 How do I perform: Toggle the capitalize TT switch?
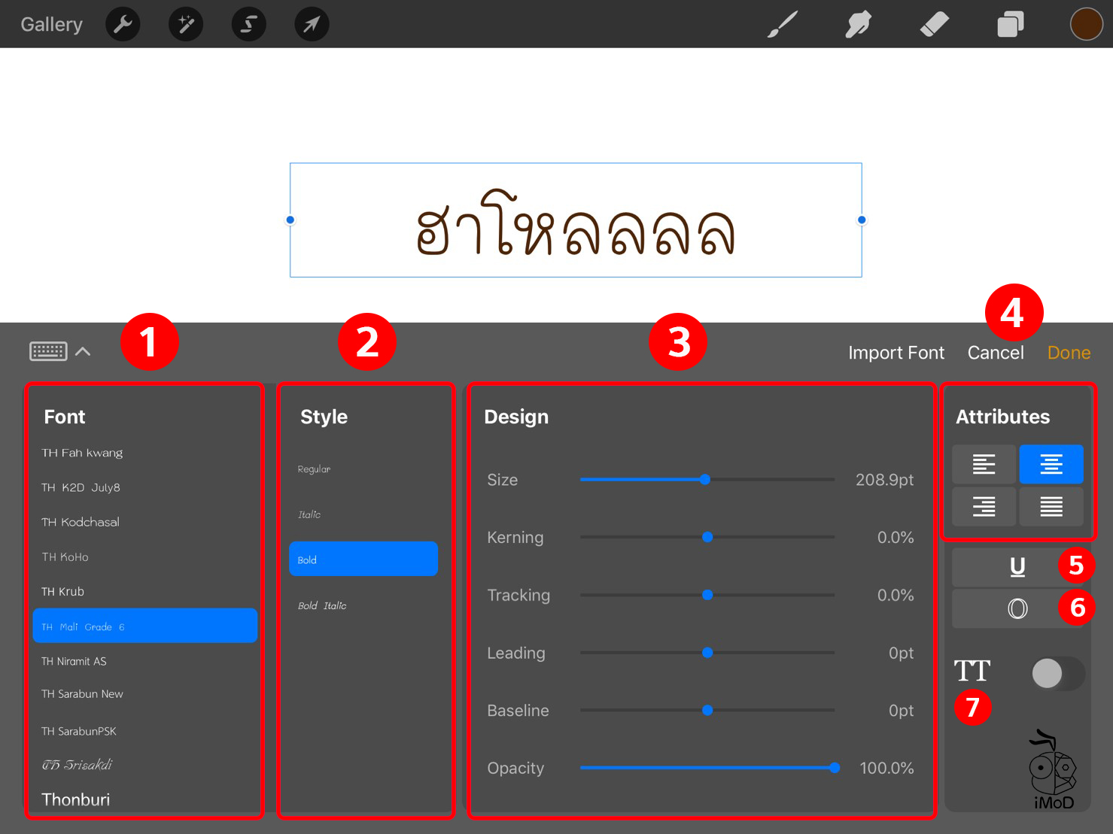pyautogui.click(x=1057, y=673)
